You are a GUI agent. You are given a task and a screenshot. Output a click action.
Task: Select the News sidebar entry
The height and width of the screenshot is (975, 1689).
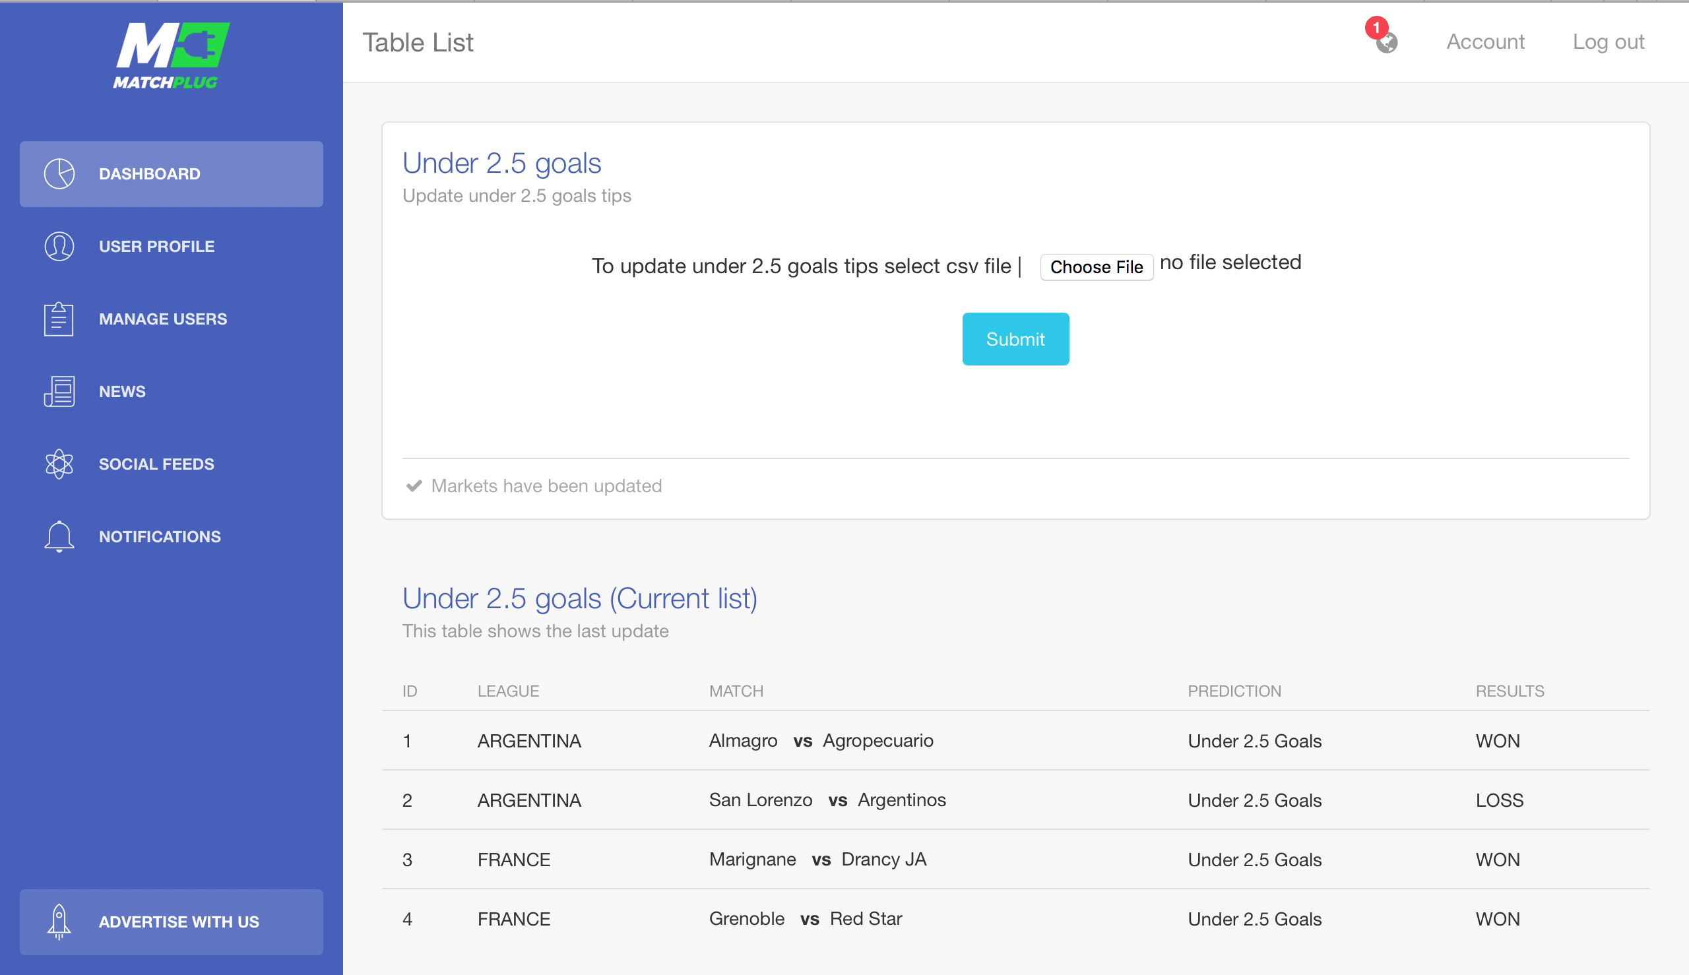point(172,391)
